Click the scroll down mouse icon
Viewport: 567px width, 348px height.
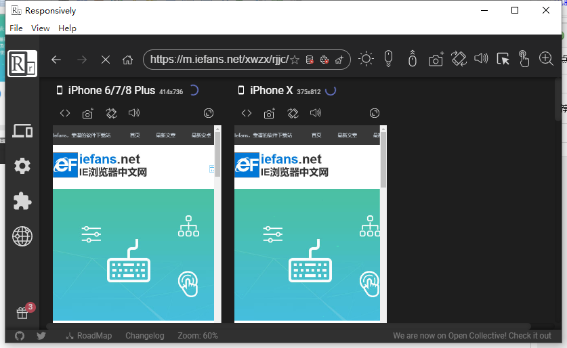tap(388, 58)
